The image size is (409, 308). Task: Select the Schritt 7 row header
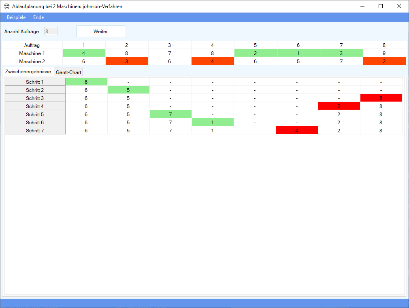pyautogui.click(x=35, y=130)
